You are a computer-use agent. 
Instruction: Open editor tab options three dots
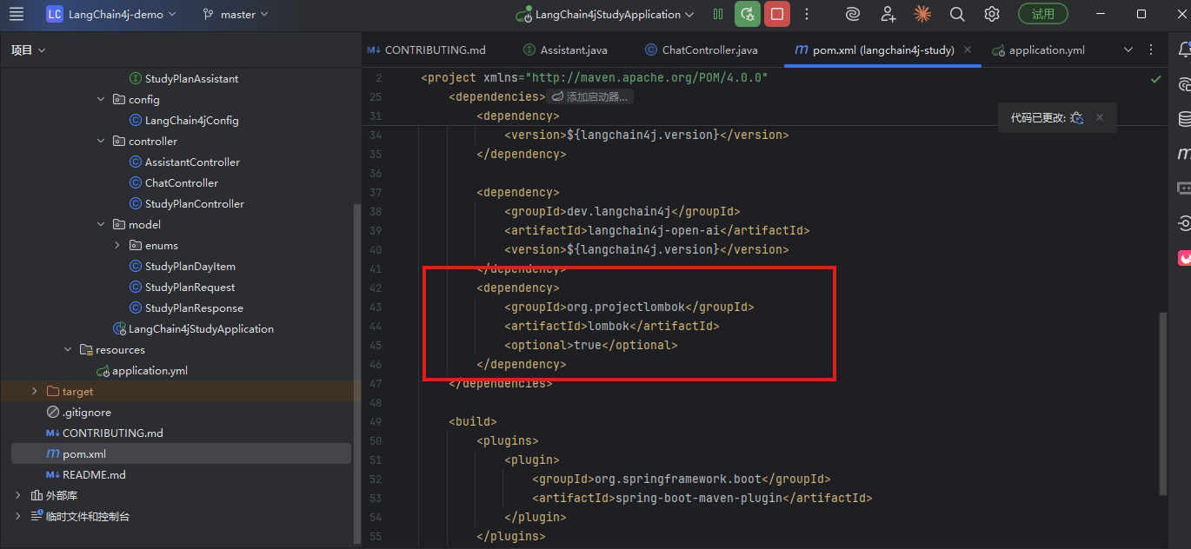1151,50
